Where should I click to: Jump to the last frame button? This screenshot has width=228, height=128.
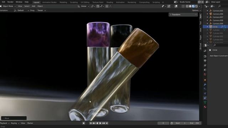pyautogui.click(x=107, y=123)
